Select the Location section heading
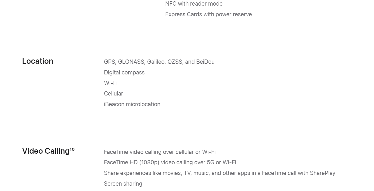374x191 pixels. [x=38, y=61]
